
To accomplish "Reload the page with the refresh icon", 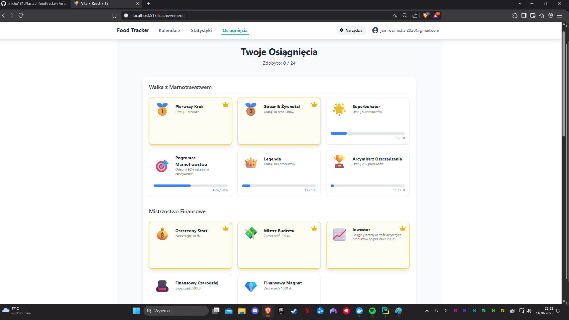I will [21, 15].
